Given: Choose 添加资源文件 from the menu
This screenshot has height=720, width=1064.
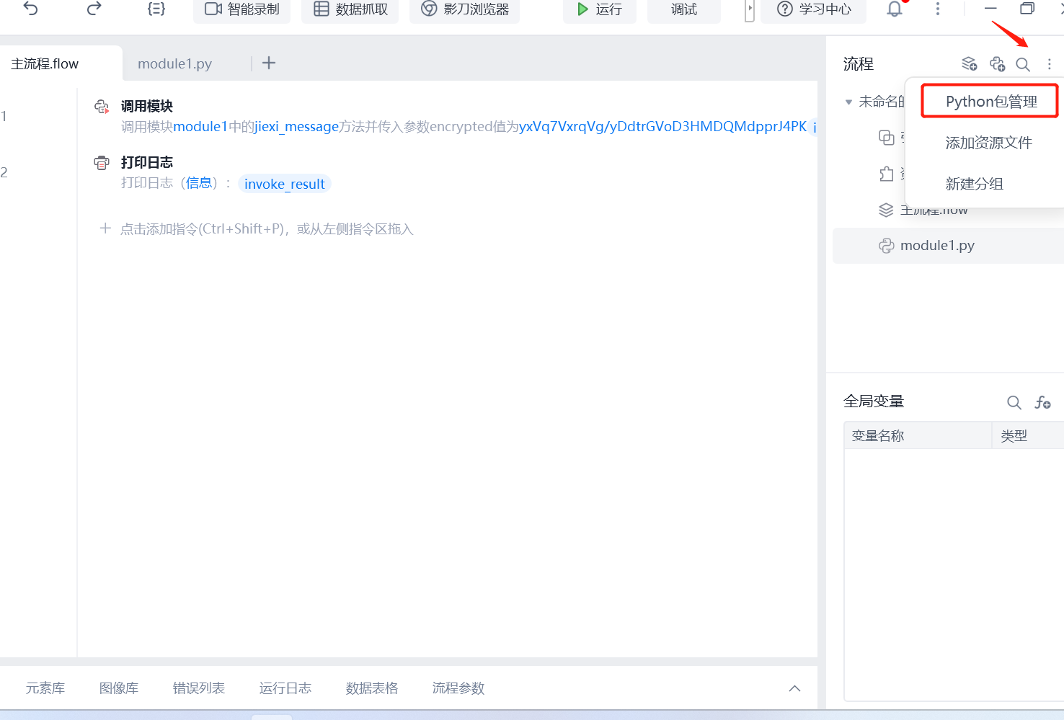Looking at the screenshot, I should pyautogui.click(x=988, y=143).
